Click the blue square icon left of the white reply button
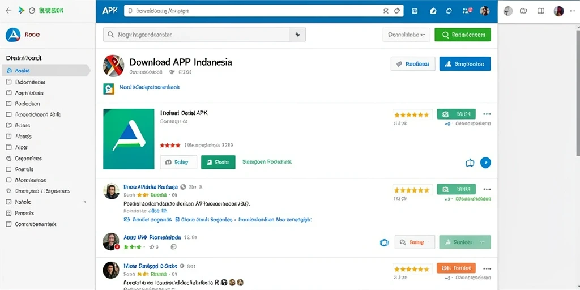The width and height of the screenshot is (580, 290). click(x=385, y=242)
